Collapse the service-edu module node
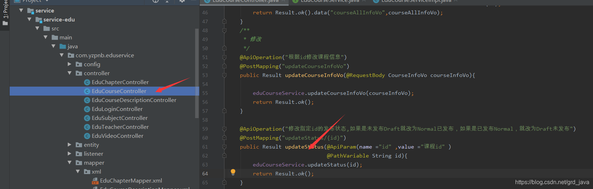 [29, 20]
